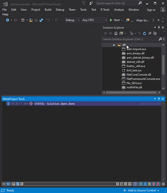Open the Navigate Backward history dropdown arrow
167x193 pixels.
tap(11, 20)
